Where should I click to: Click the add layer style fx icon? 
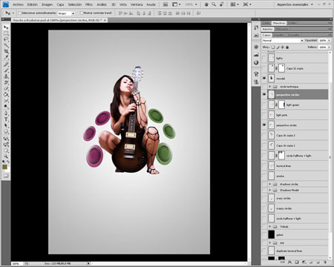tap(289, 262)
